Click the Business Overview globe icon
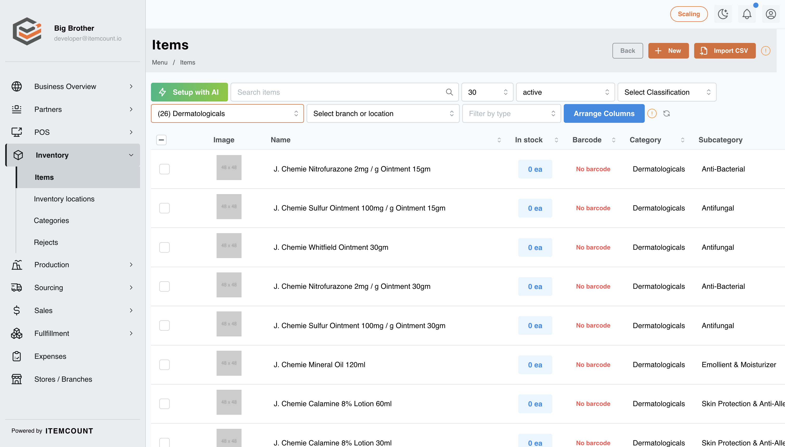Image resolution: width=785 pixels, height=447 pixels. pos(17,87)
